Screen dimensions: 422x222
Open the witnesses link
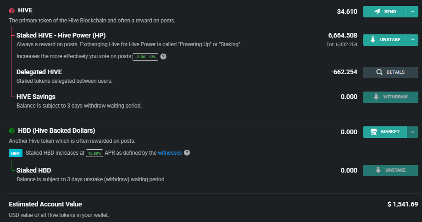(x=170, y=153)
